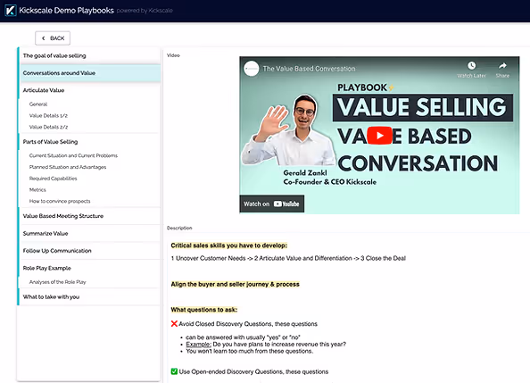Open Required Capabilities sub-item
The height and width of the screenshot is (383, 530).
(53, 179)
